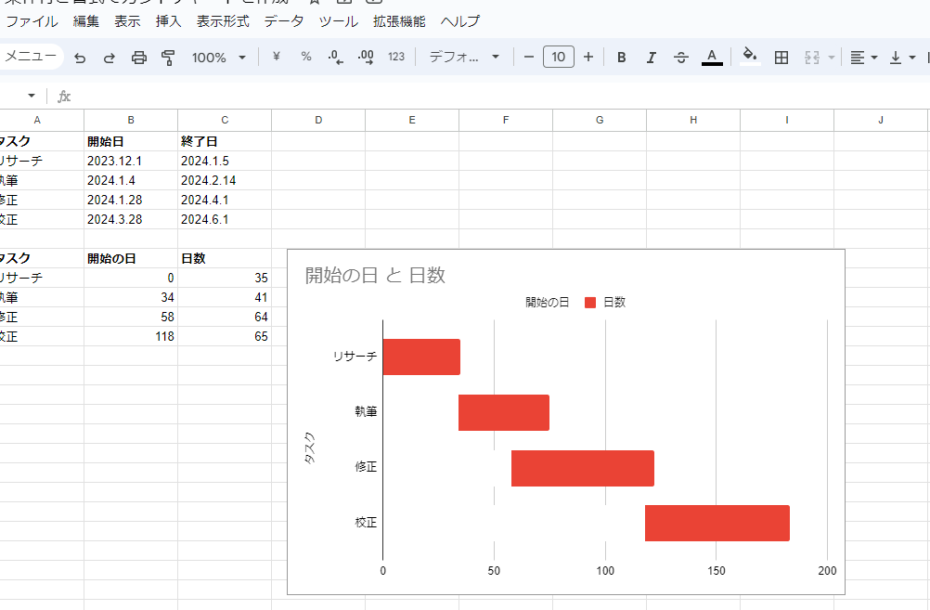This screenshot has width=930, height=610.
Task: Print the spreadsheet using printer icon
Action: coord(139,58)
